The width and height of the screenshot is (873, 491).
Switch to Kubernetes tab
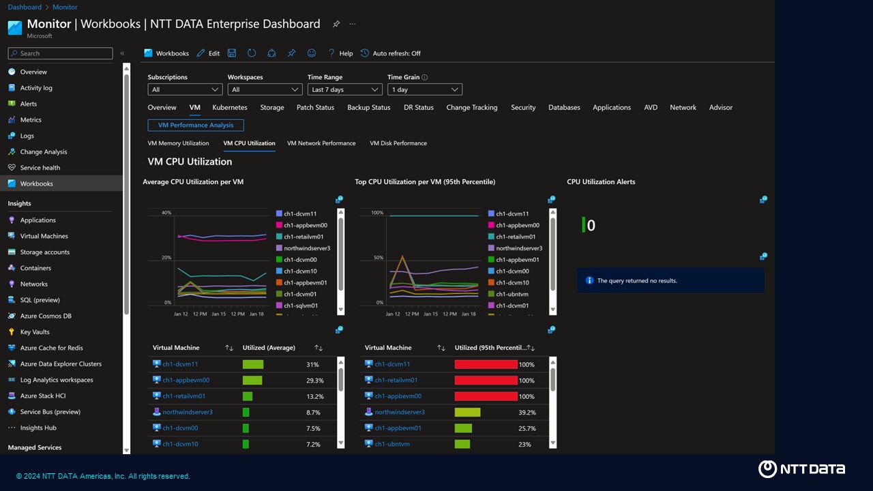point(230,108)
